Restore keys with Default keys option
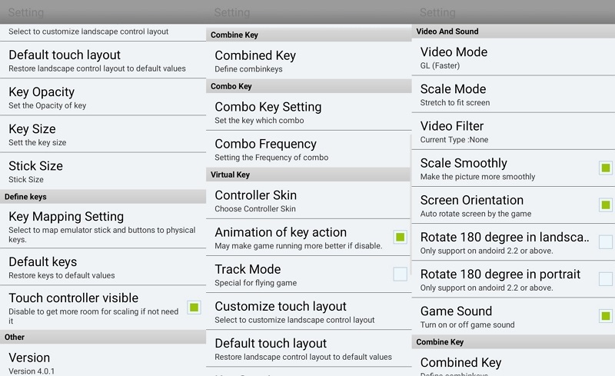 coord(100,268)
